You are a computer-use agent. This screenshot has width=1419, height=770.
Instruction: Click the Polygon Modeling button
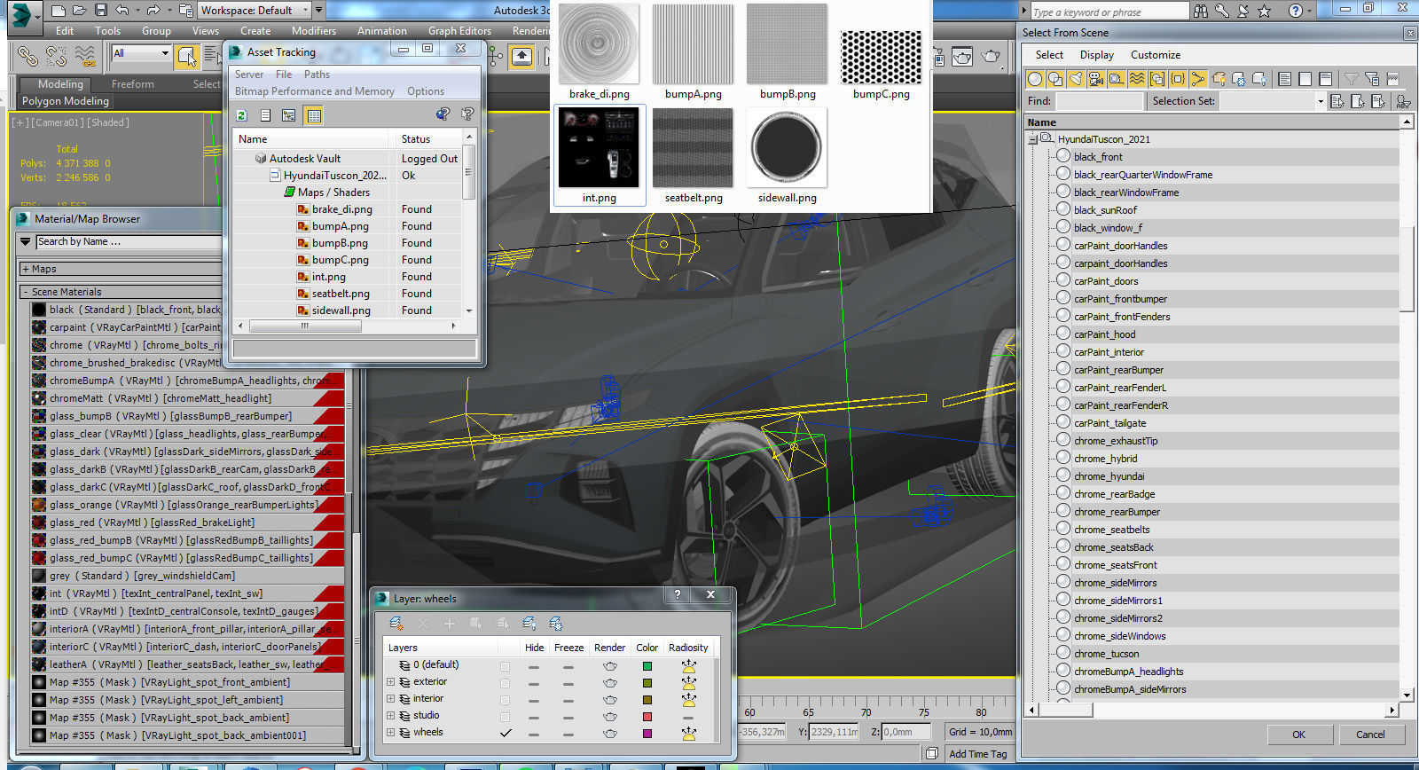[x=66, y=101]
